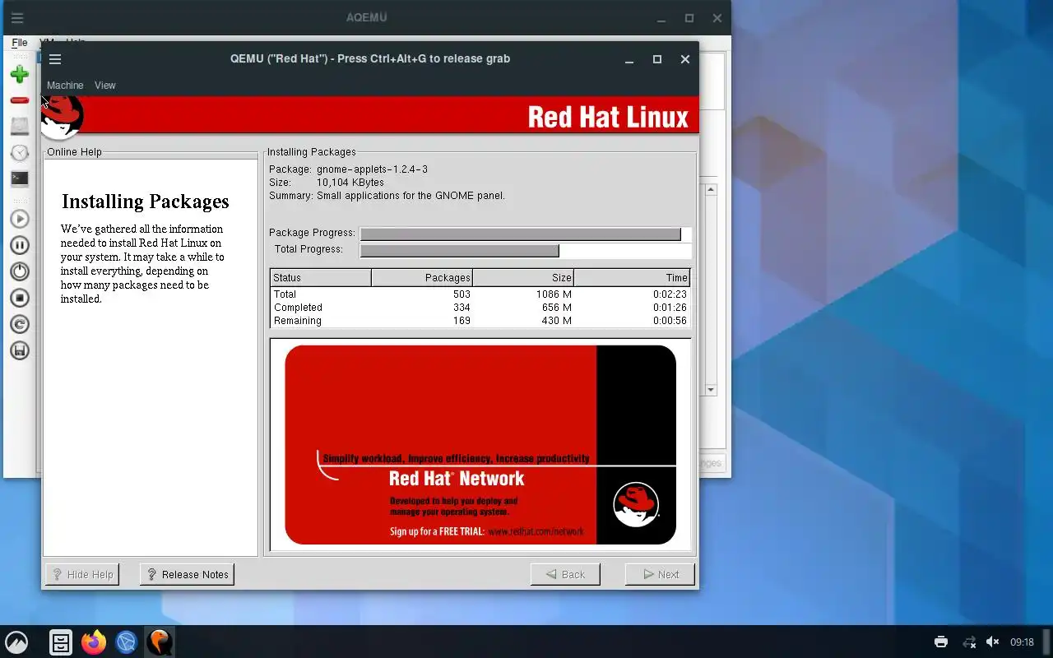Viewport: 1053px width, 658px height.
Task: Save VM state with floppy icon
Action: pos(20,350)
